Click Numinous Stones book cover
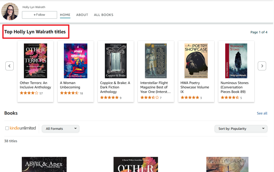274x172 pixels. click(x=236, y=61)
